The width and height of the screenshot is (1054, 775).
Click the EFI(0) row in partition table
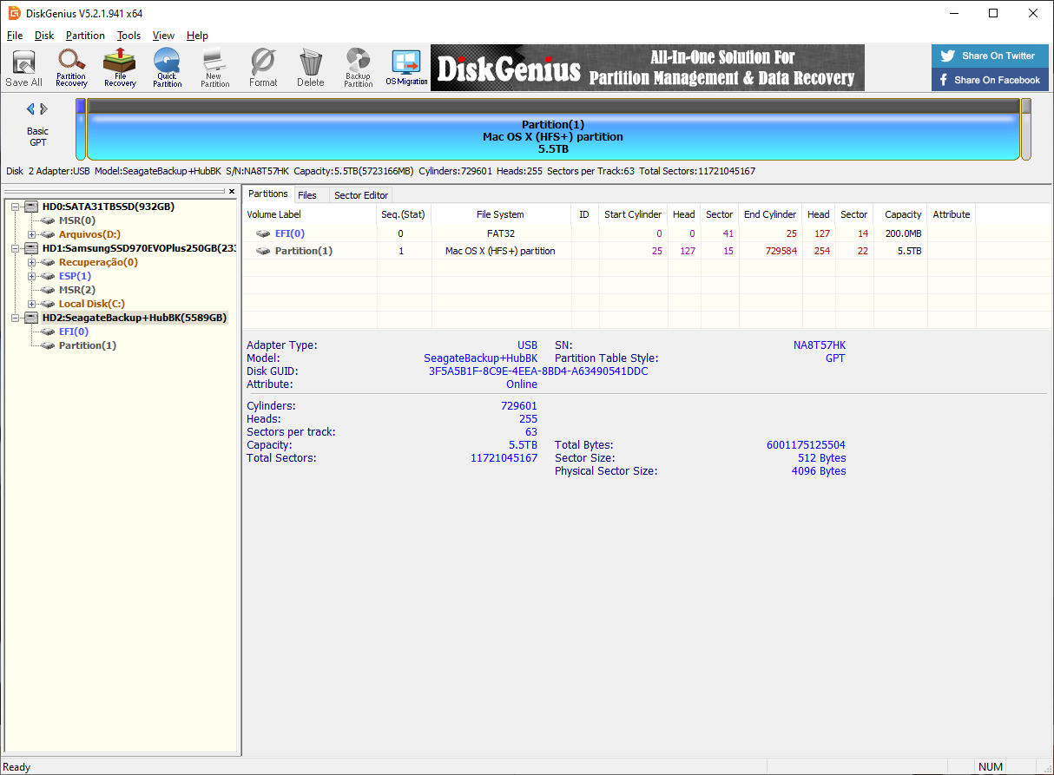click(646, 233)
